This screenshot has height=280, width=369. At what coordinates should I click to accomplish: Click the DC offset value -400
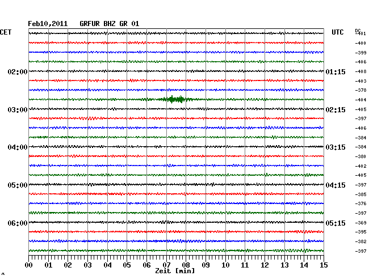[x=360, y=43]
